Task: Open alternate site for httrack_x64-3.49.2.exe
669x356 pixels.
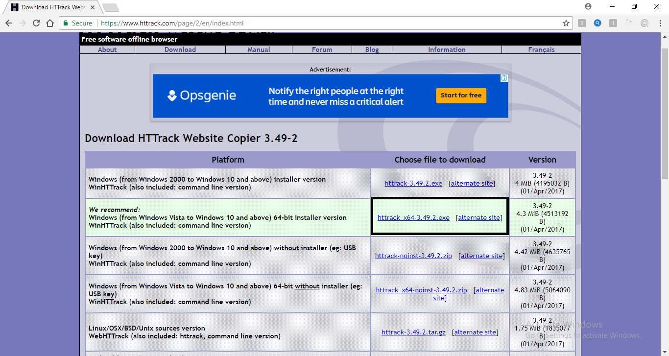Action: coord(479,217)
